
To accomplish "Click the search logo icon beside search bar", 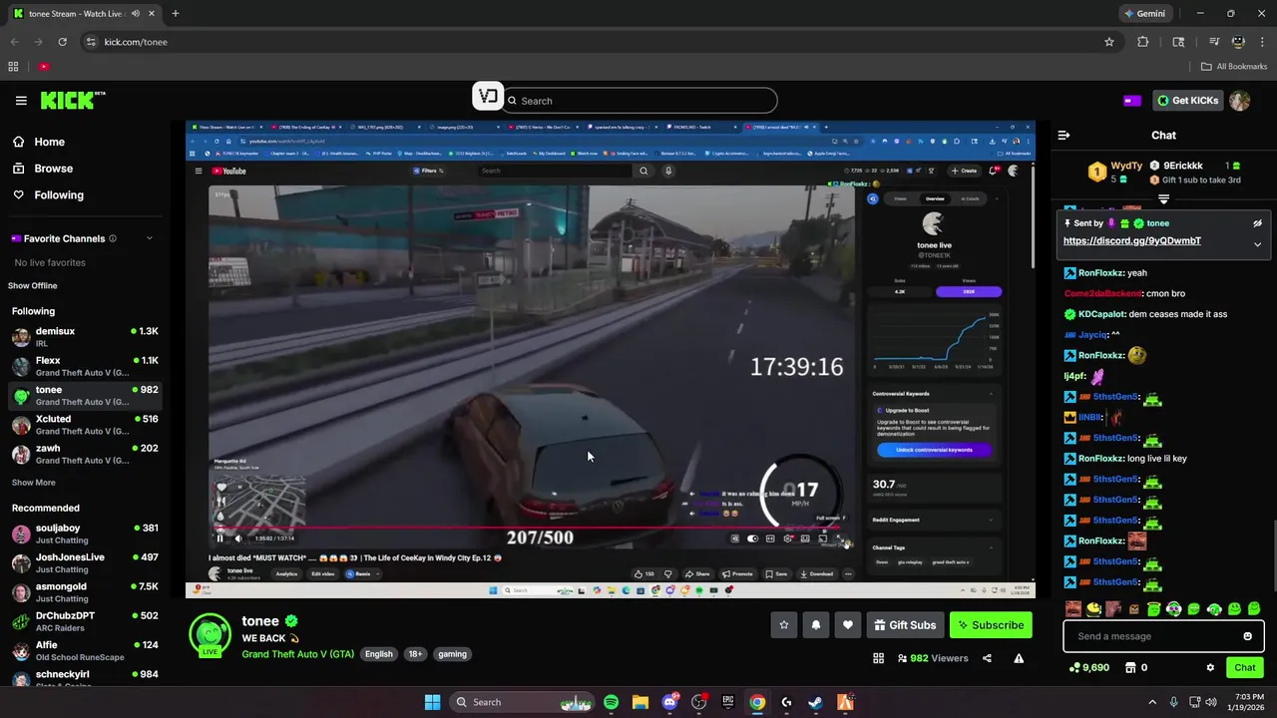I will 487,96.
